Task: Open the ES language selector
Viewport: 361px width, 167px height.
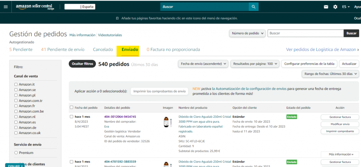Action: pyautogui.click(x=346, y=7)
